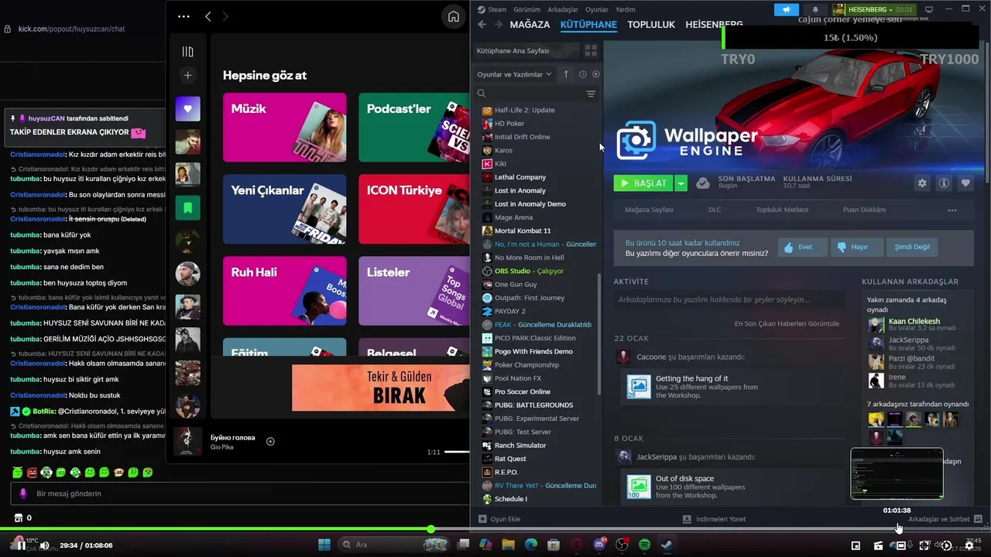The image size is (991, 557).
Task: Open Spotify from Windows taskbar
Action: [645, 545]
